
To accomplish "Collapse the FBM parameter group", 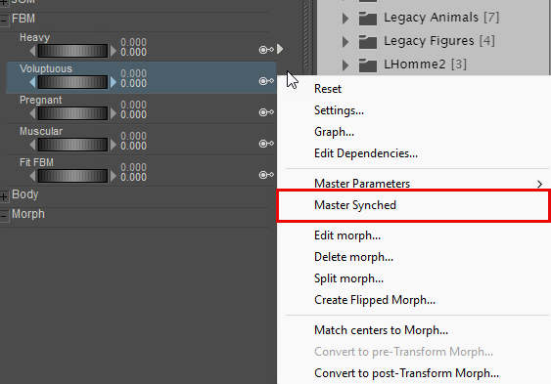I will [4, 21].
